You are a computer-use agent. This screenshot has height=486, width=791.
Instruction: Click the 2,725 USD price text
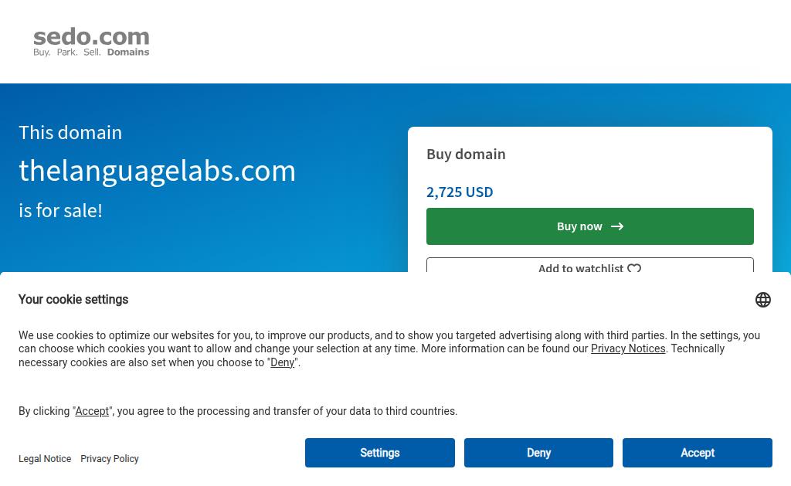[x=460, y=192]
